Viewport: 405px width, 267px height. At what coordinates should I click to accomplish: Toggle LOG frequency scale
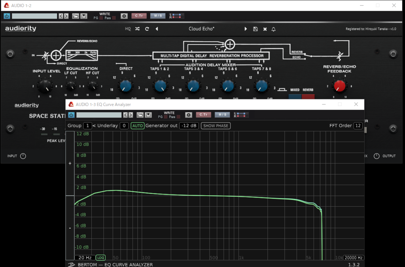point(100,258)
